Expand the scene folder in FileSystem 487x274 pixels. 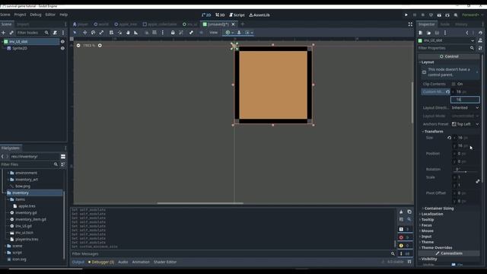click(5, 246)
